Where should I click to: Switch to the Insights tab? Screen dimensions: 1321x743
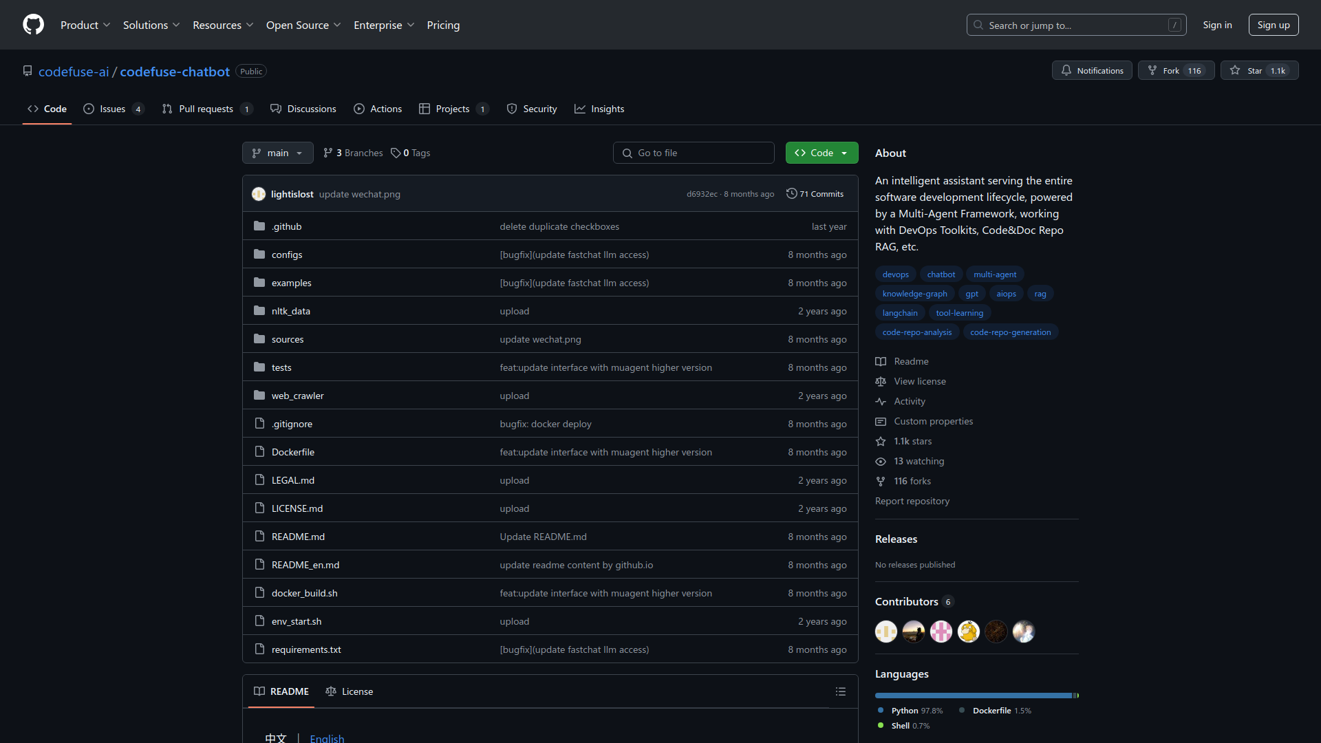pyautogui.click(x=609, y=108)
